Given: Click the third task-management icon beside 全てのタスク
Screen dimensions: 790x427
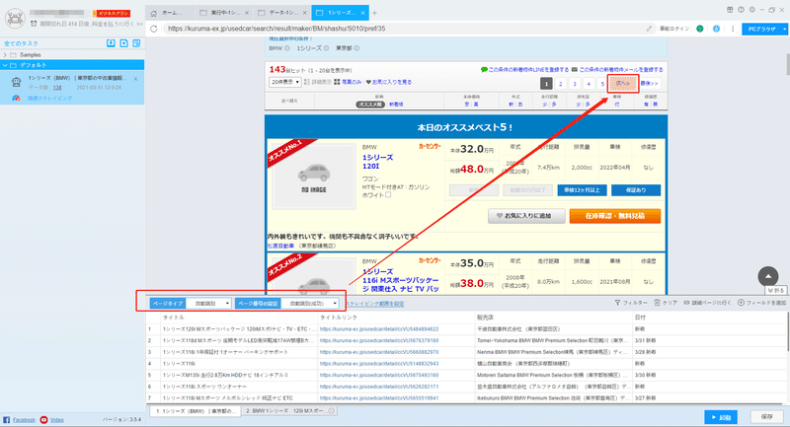Looking at the screenshot, I should click(x=136, y=43).
